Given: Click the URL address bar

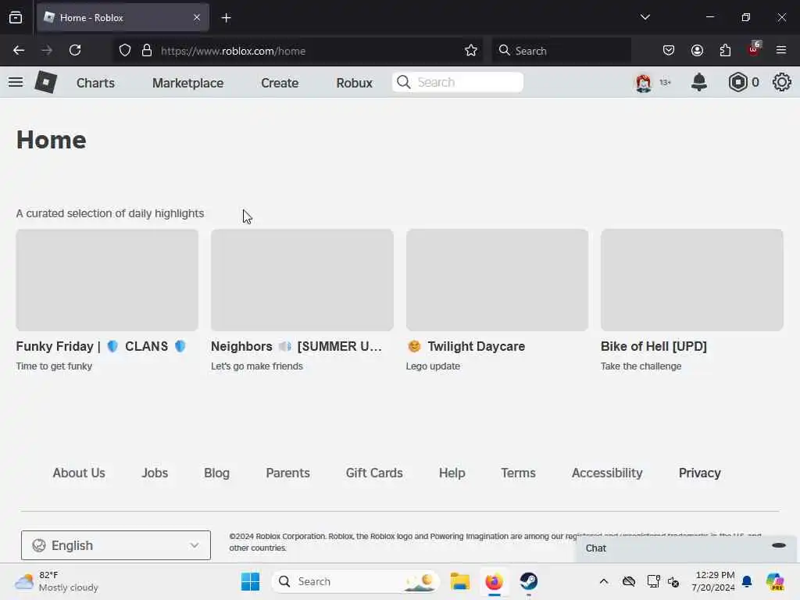Looking at the screenshot, I should 297,51.
